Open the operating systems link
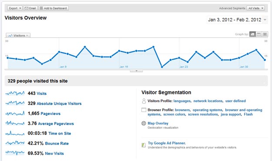 207,110
